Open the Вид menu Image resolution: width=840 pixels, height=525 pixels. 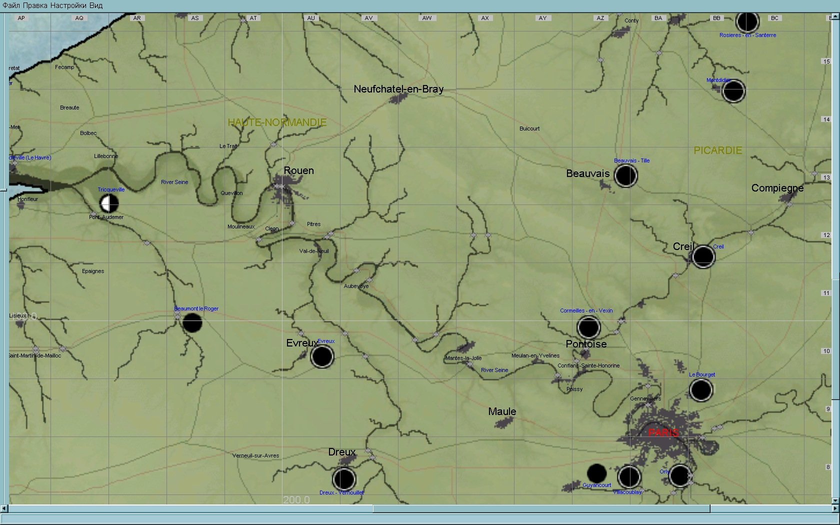click(x=96, y=5)
